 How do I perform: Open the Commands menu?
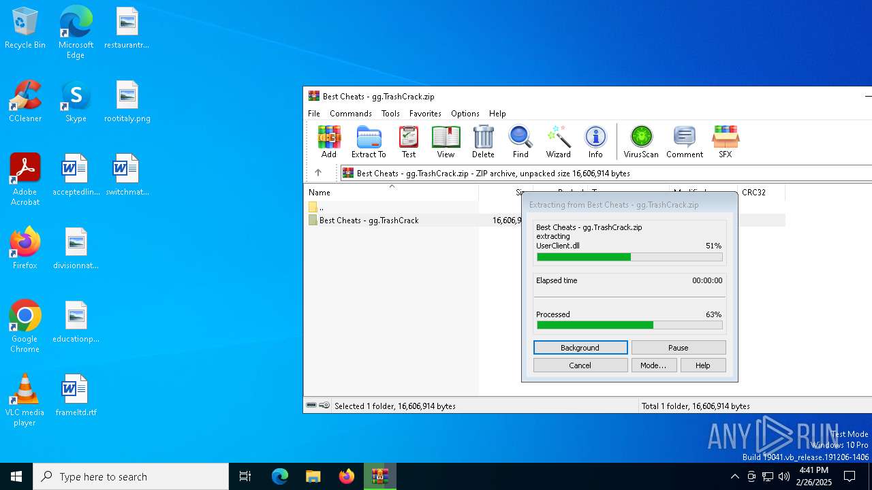(351, 114)
